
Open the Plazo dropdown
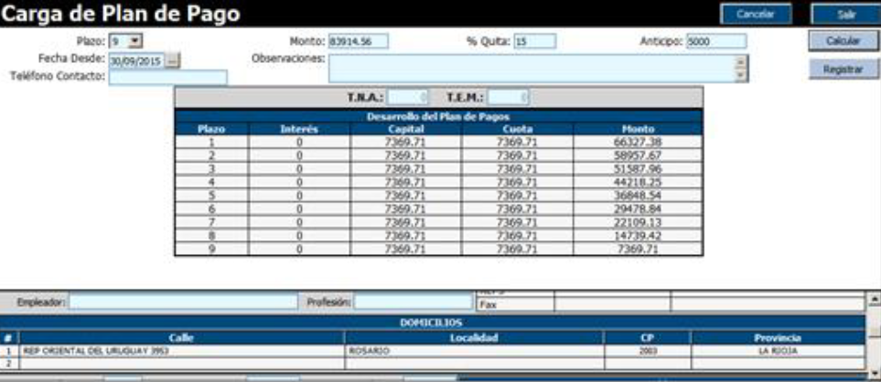[x=135, y=41]
